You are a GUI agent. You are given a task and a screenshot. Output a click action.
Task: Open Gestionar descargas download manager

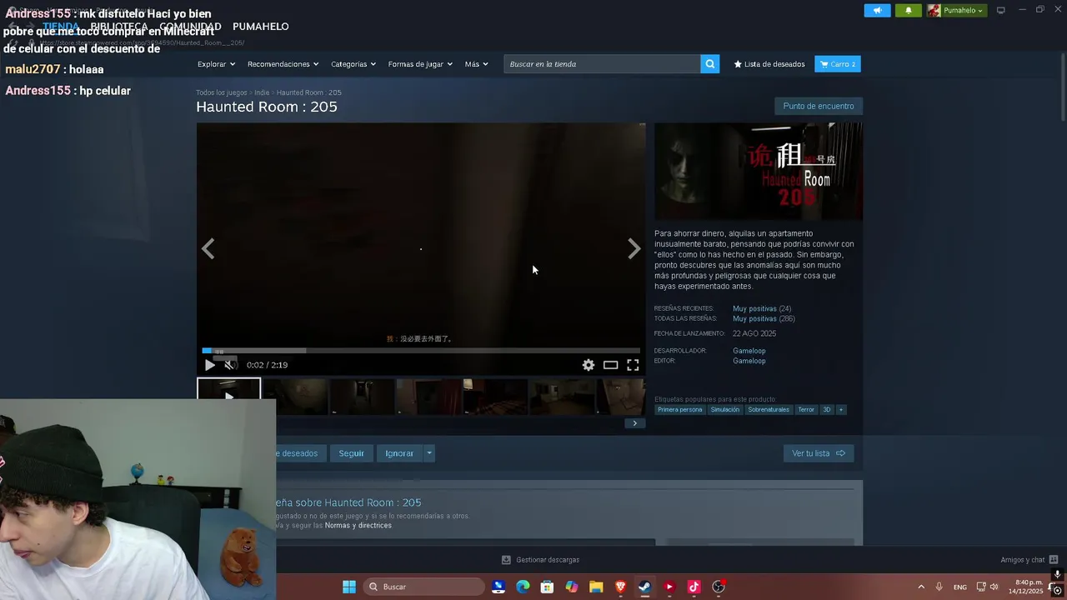pos(540,560)
